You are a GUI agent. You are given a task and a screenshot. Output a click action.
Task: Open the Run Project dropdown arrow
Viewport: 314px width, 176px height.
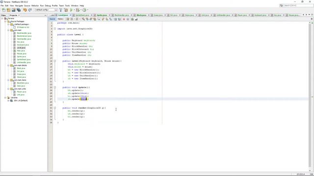[x=74, y=10]
